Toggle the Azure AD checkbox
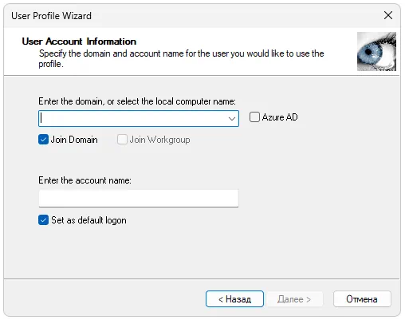 click(x=254, y=117)
